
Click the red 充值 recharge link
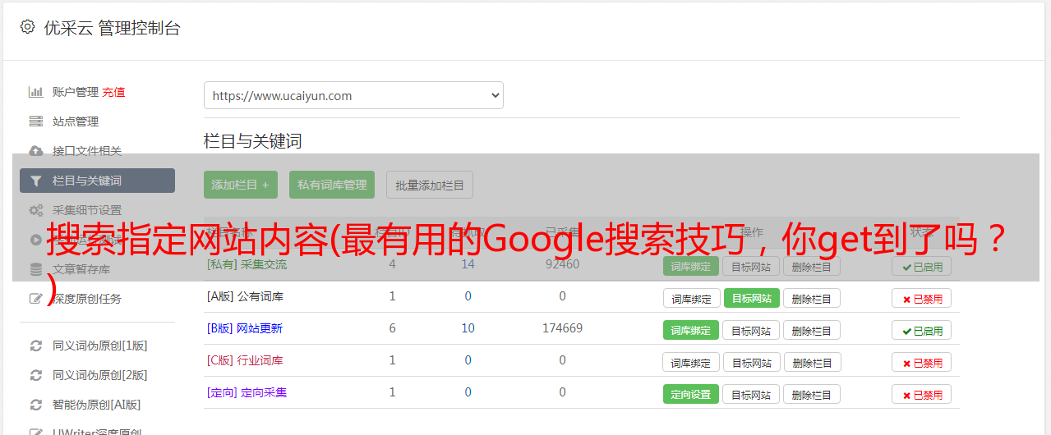pyautogui.click(x=114, y=92)
